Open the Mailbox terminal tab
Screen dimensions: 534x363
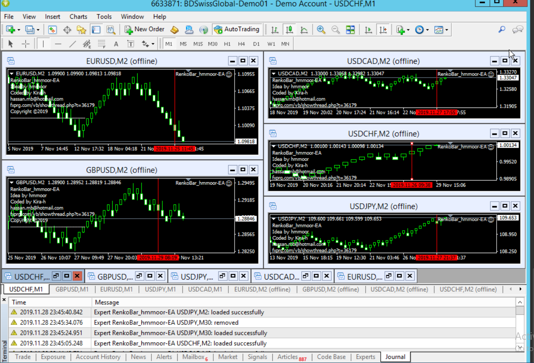[195, 357]
